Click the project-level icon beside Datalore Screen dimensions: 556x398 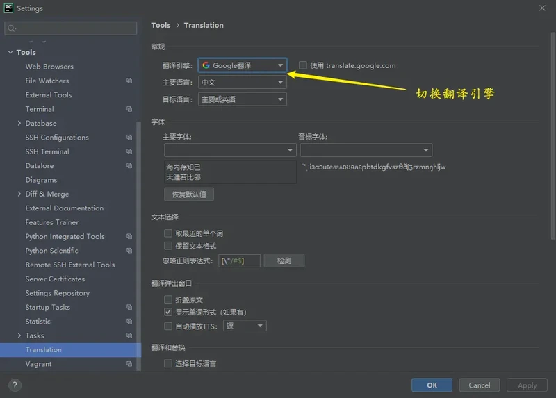point(129,166)
